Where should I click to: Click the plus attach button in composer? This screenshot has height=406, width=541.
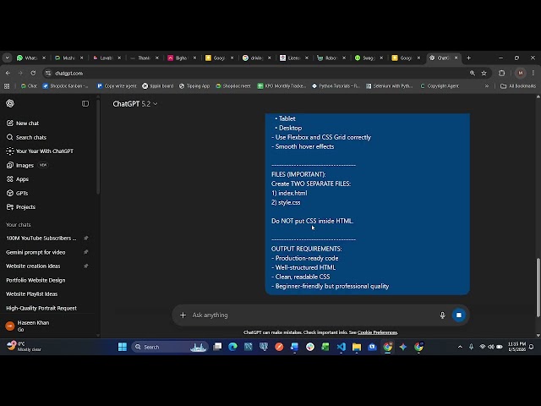183,315
